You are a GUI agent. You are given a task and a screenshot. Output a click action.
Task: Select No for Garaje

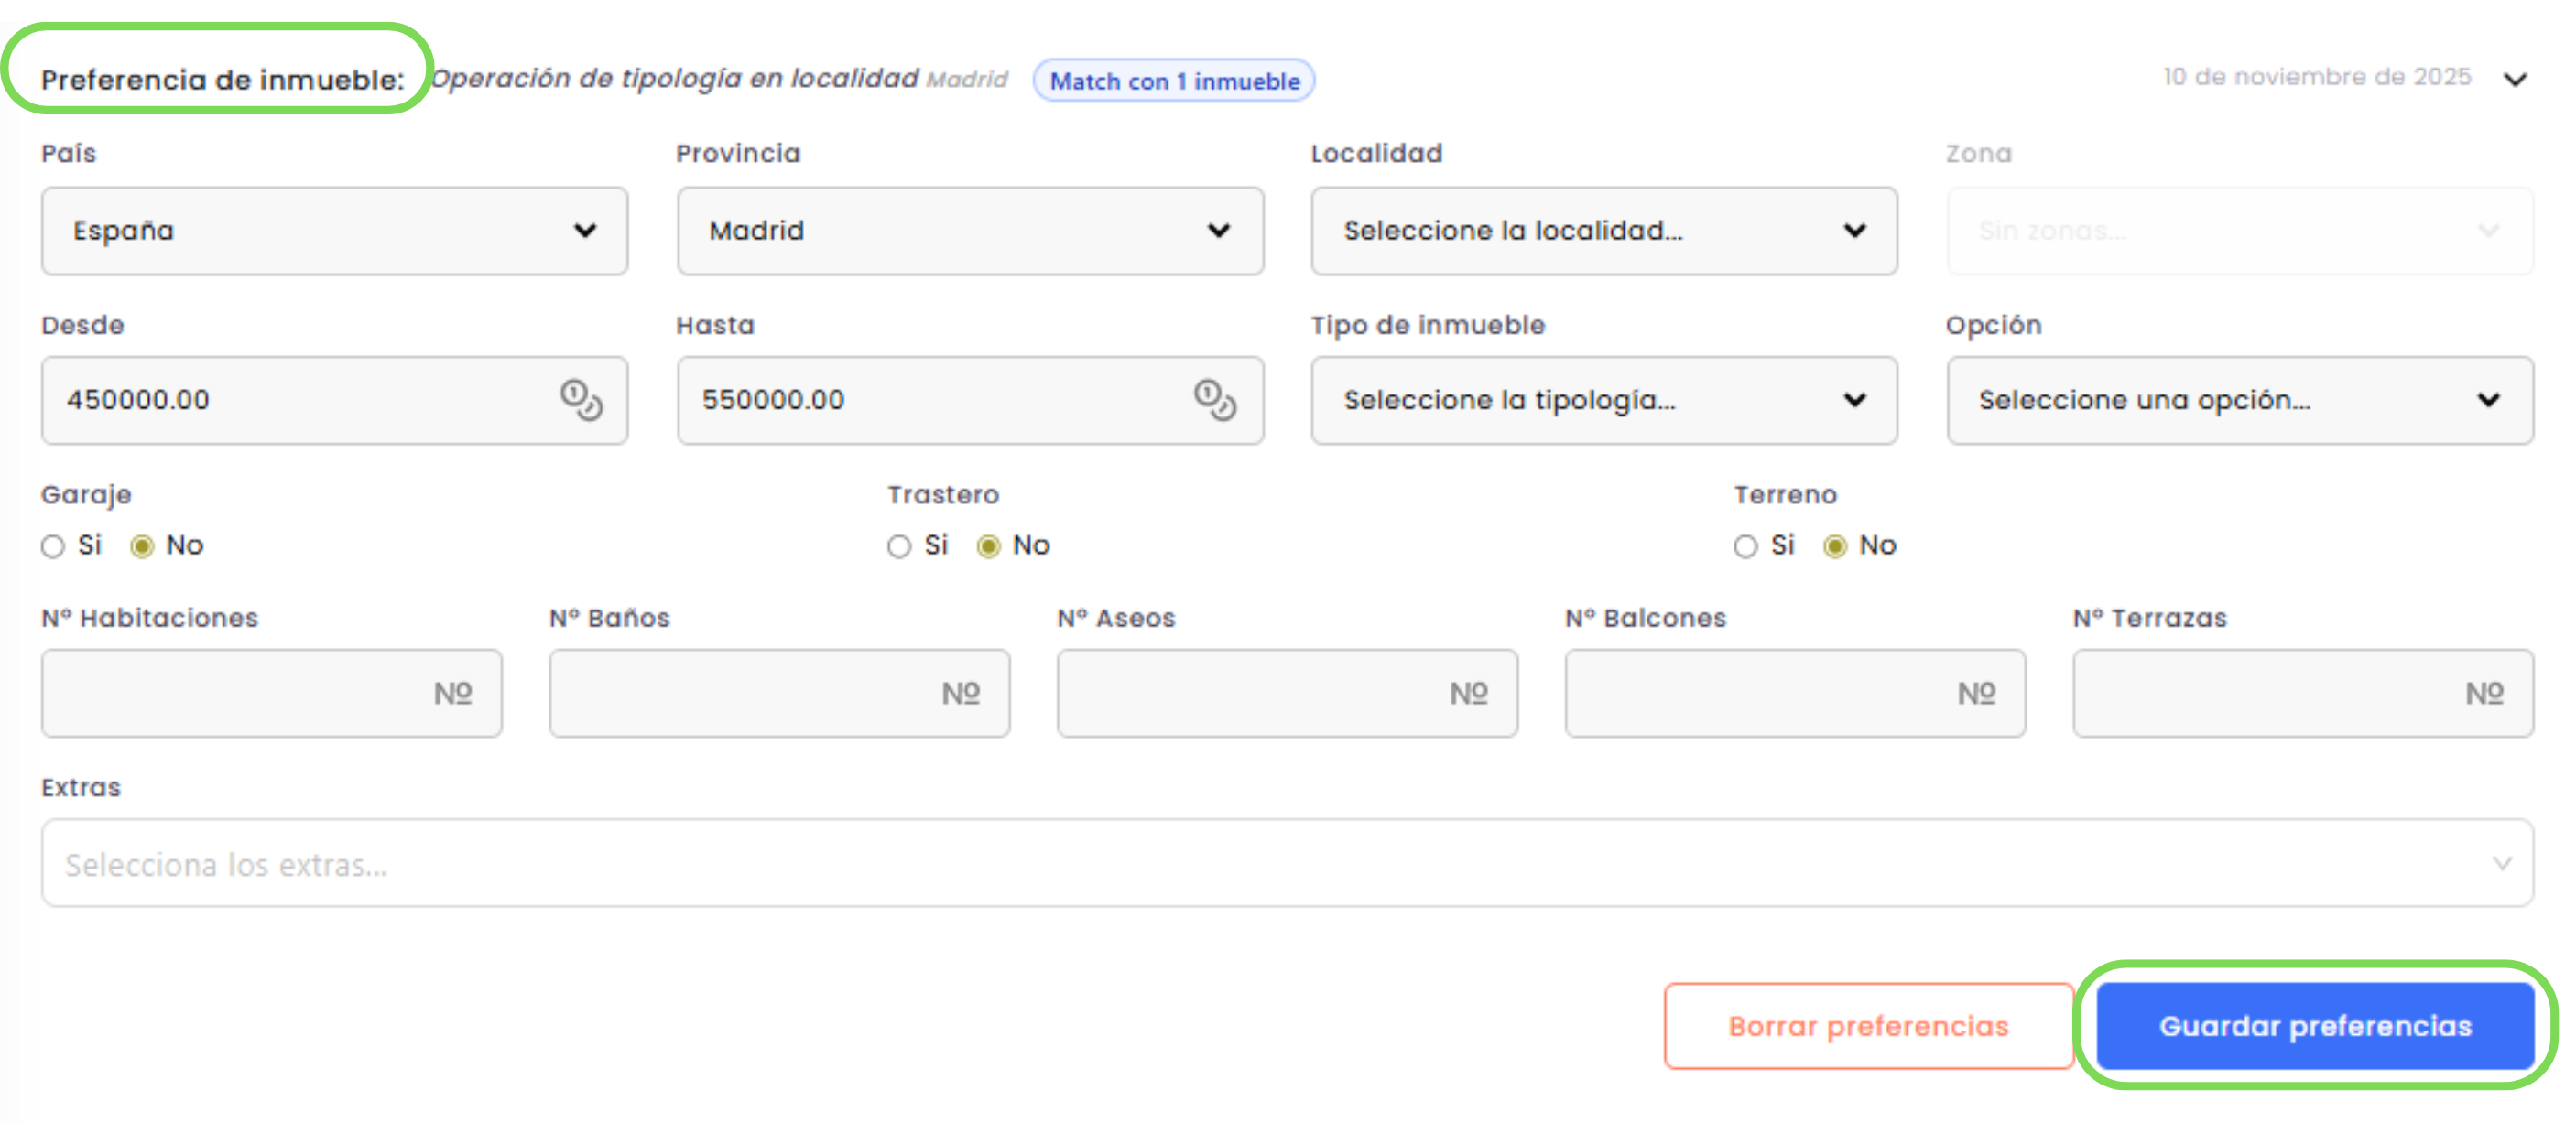pos(142,546)
